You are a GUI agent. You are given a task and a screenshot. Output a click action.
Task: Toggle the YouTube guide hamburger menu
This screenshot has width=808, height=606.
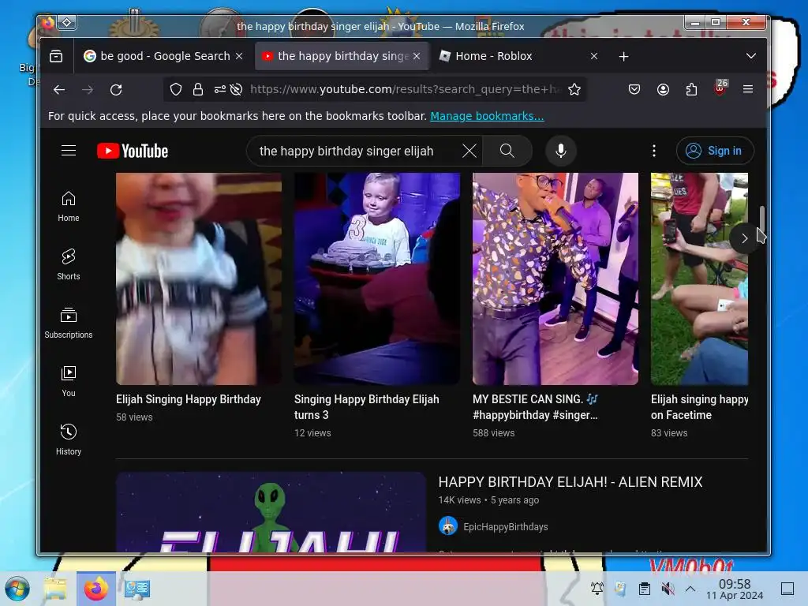click(x=69, y=151)
